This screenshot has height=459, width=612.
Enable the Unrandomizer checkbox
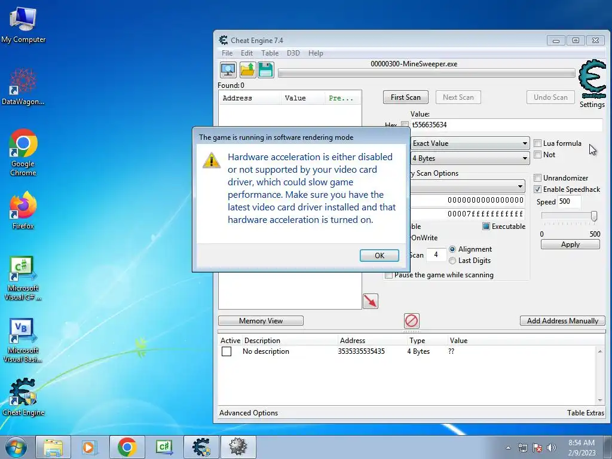click(x=537, y=178)
